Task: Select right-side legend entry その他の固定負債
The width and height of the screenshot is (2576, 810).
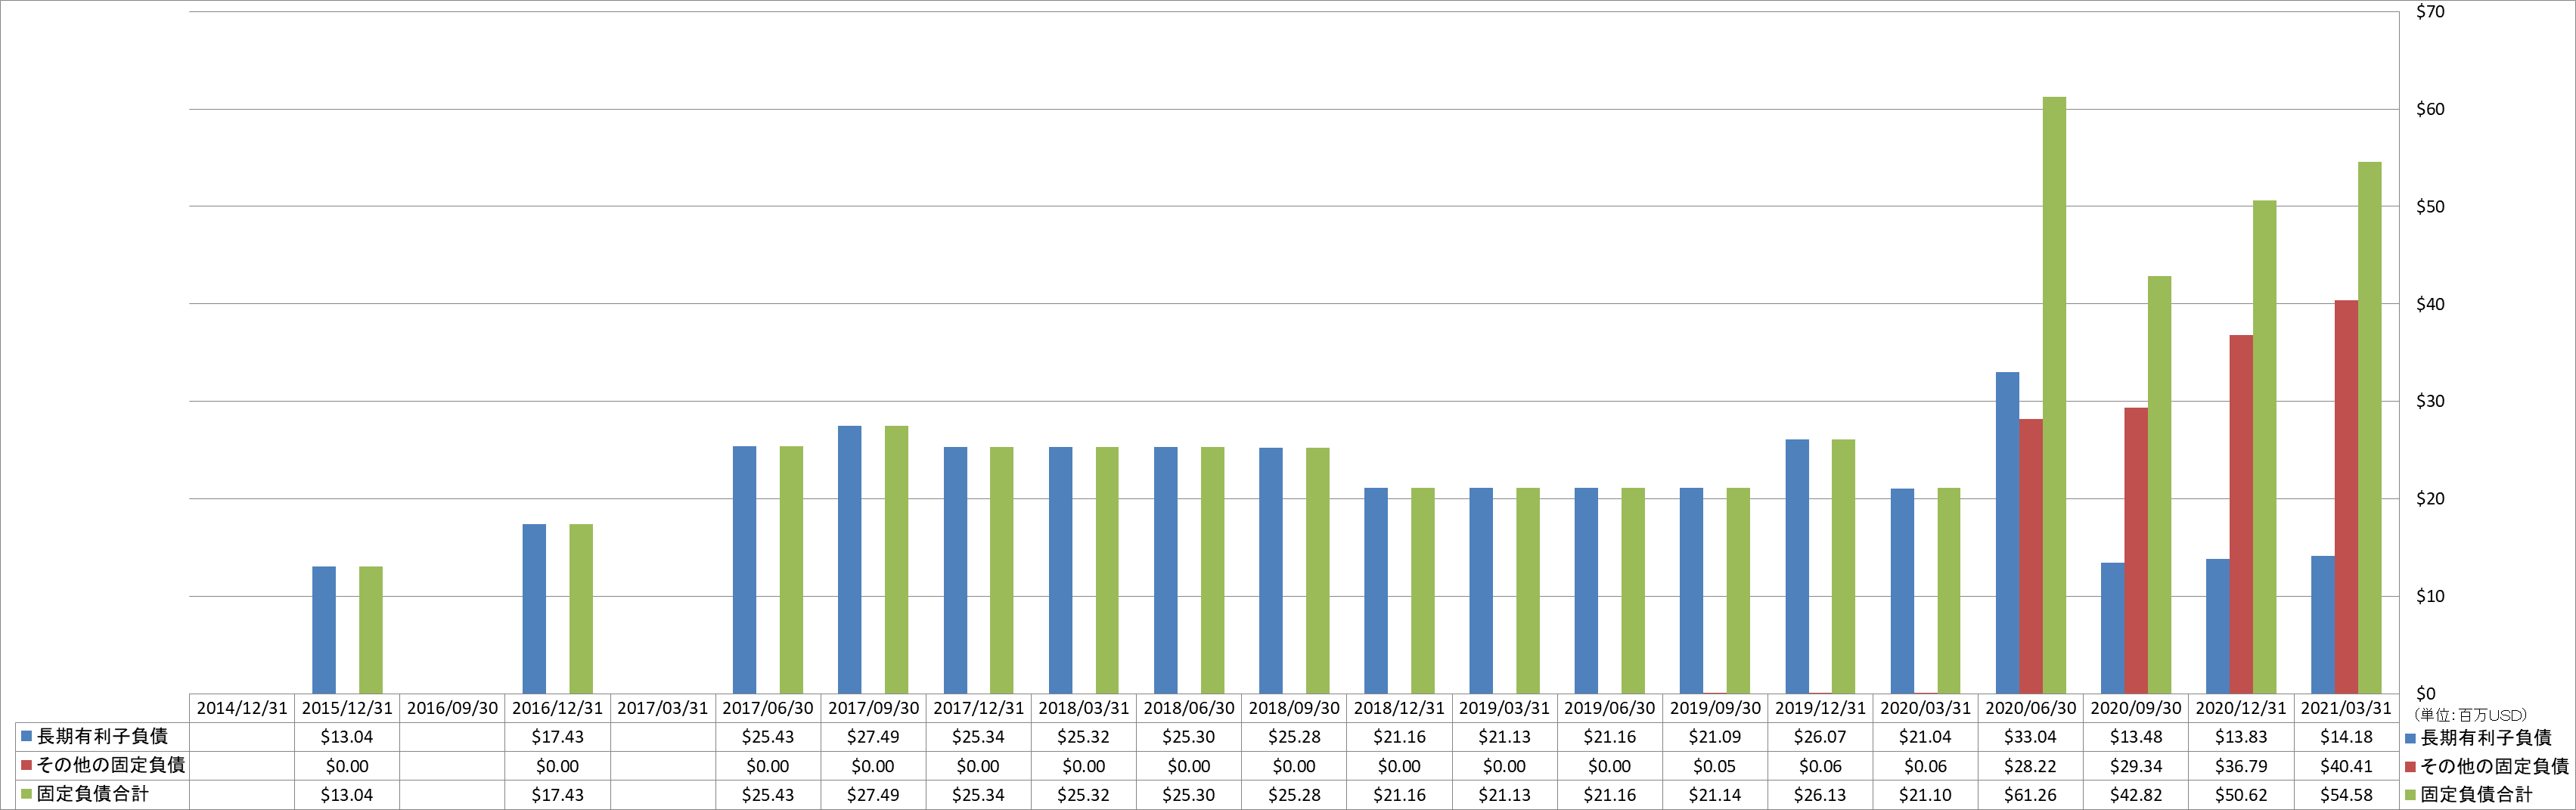Action: [2487, 767]
